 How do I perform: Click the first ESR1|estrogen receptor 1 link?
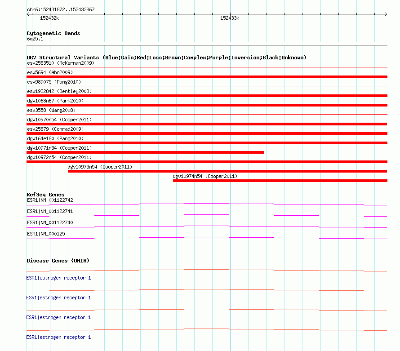(x=58, y=278)
